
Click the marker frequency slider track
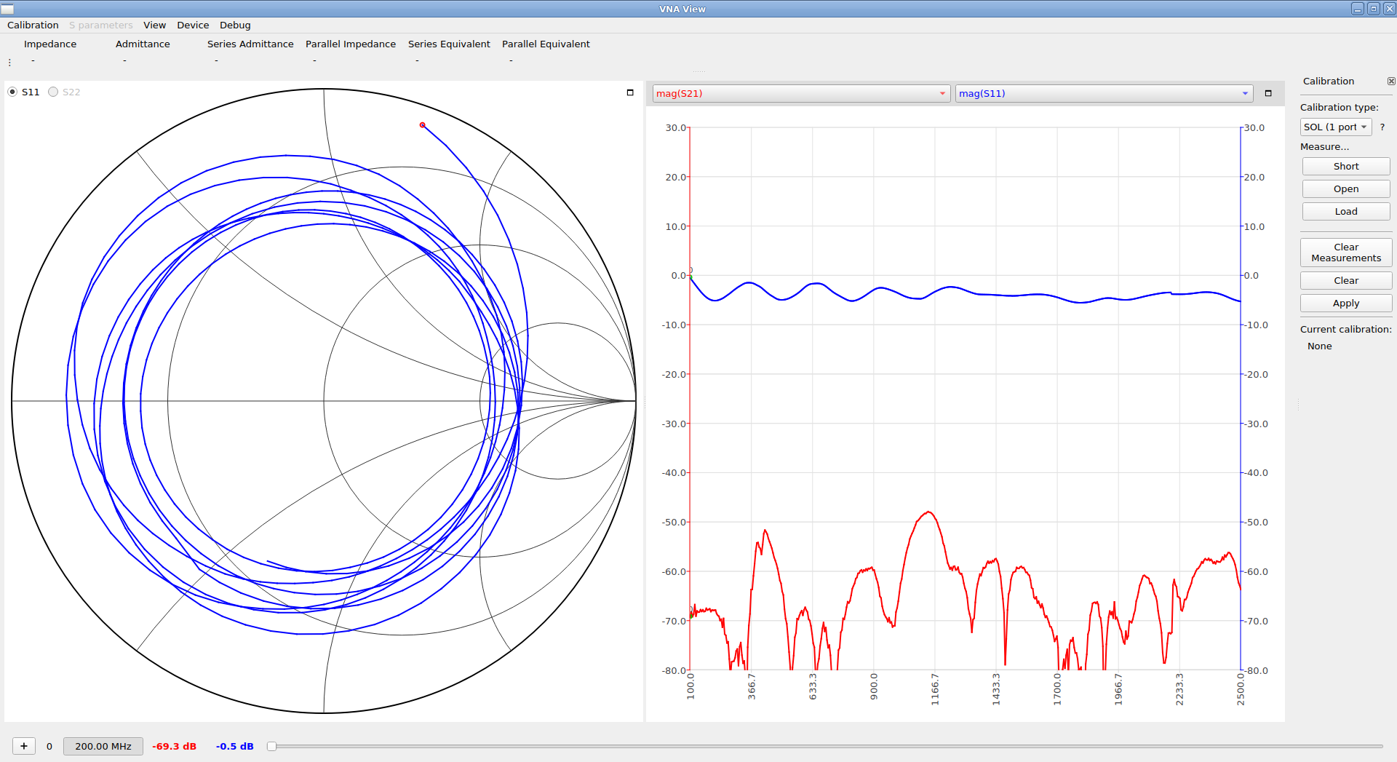tap(825, 746)
